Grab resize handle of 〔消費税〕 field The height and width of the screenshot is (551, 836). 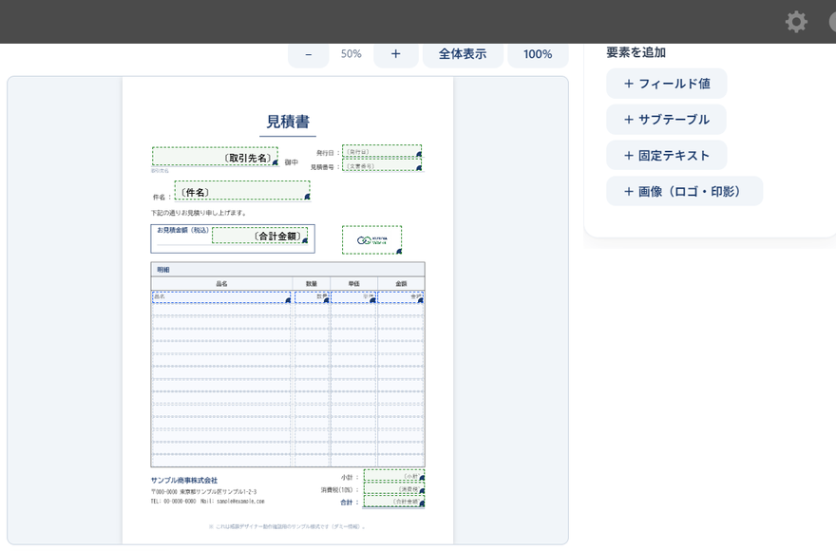click(x=422, y=491)
